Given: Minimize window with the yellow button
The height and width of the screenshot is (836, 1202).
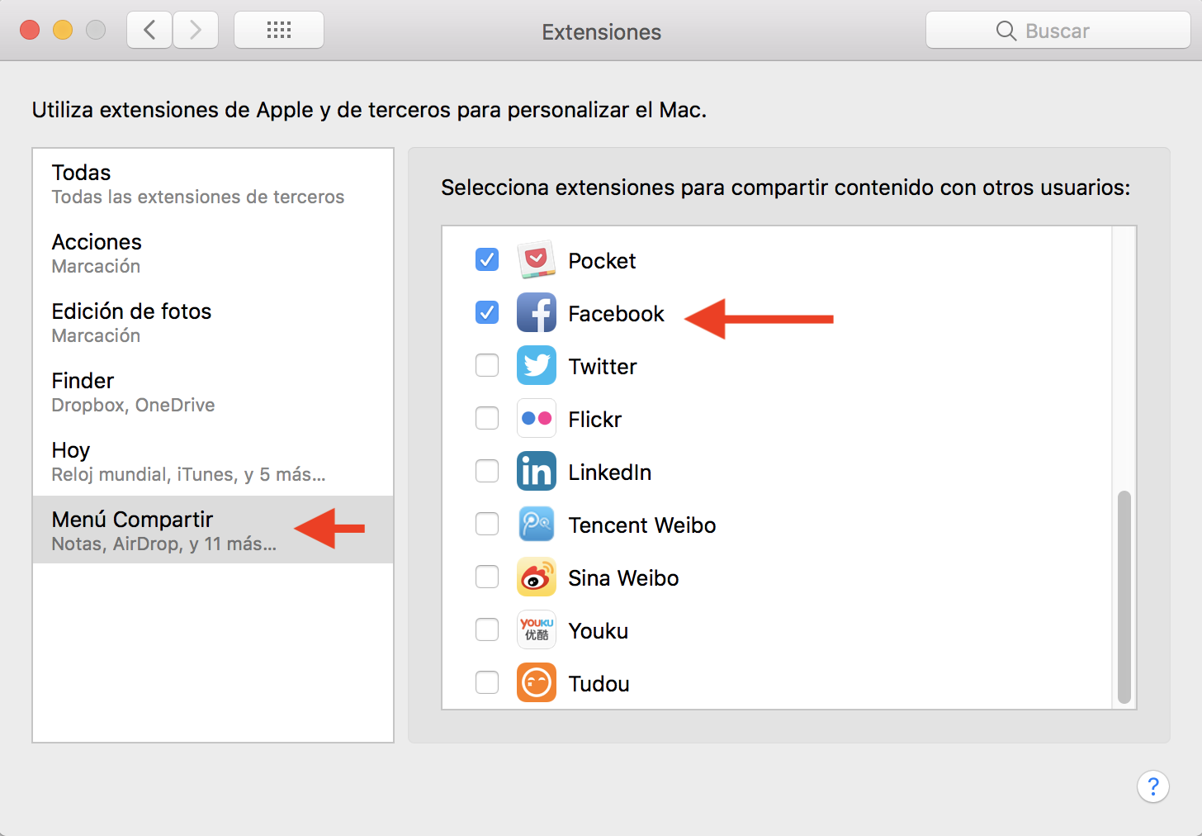Looking at the screenshot, I should [63, 31].
